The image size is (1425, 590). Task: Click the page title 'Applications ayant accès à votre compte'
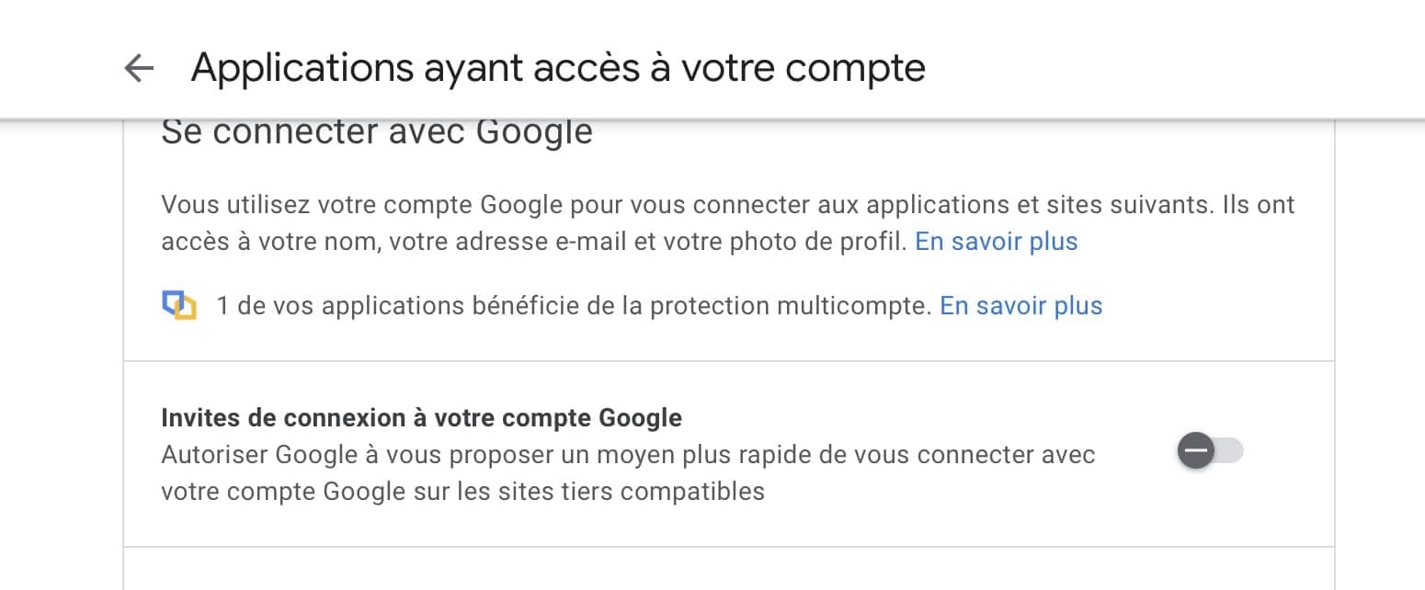pyautogui.click(x=557, y=68)
